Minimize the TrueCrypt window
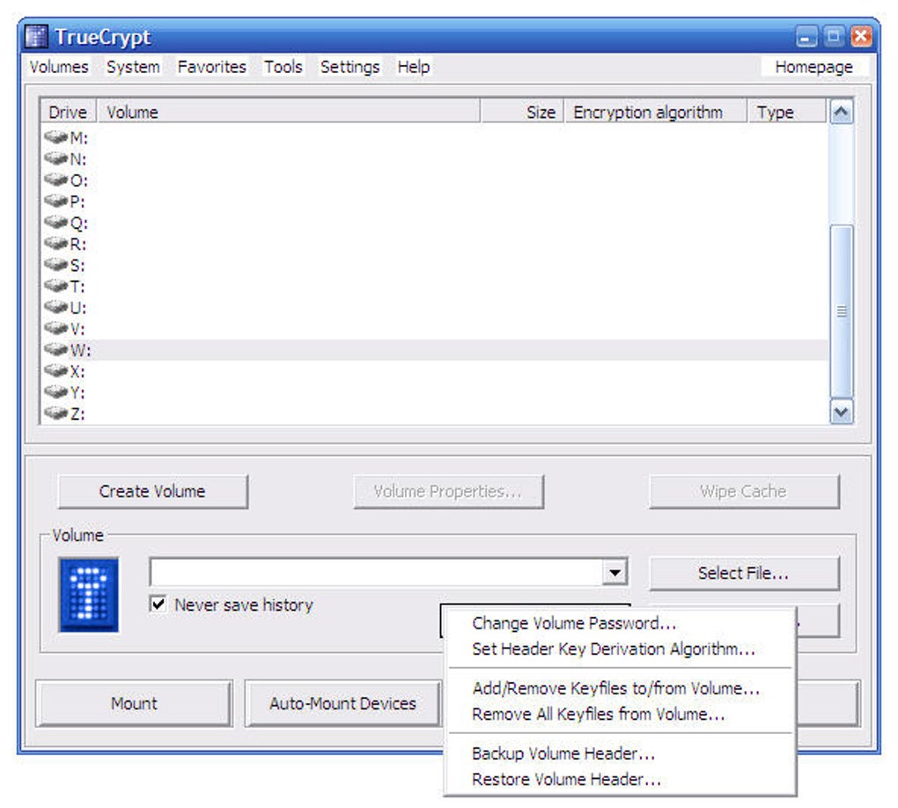This screenshot has height=808, width=898. (806, 37)
